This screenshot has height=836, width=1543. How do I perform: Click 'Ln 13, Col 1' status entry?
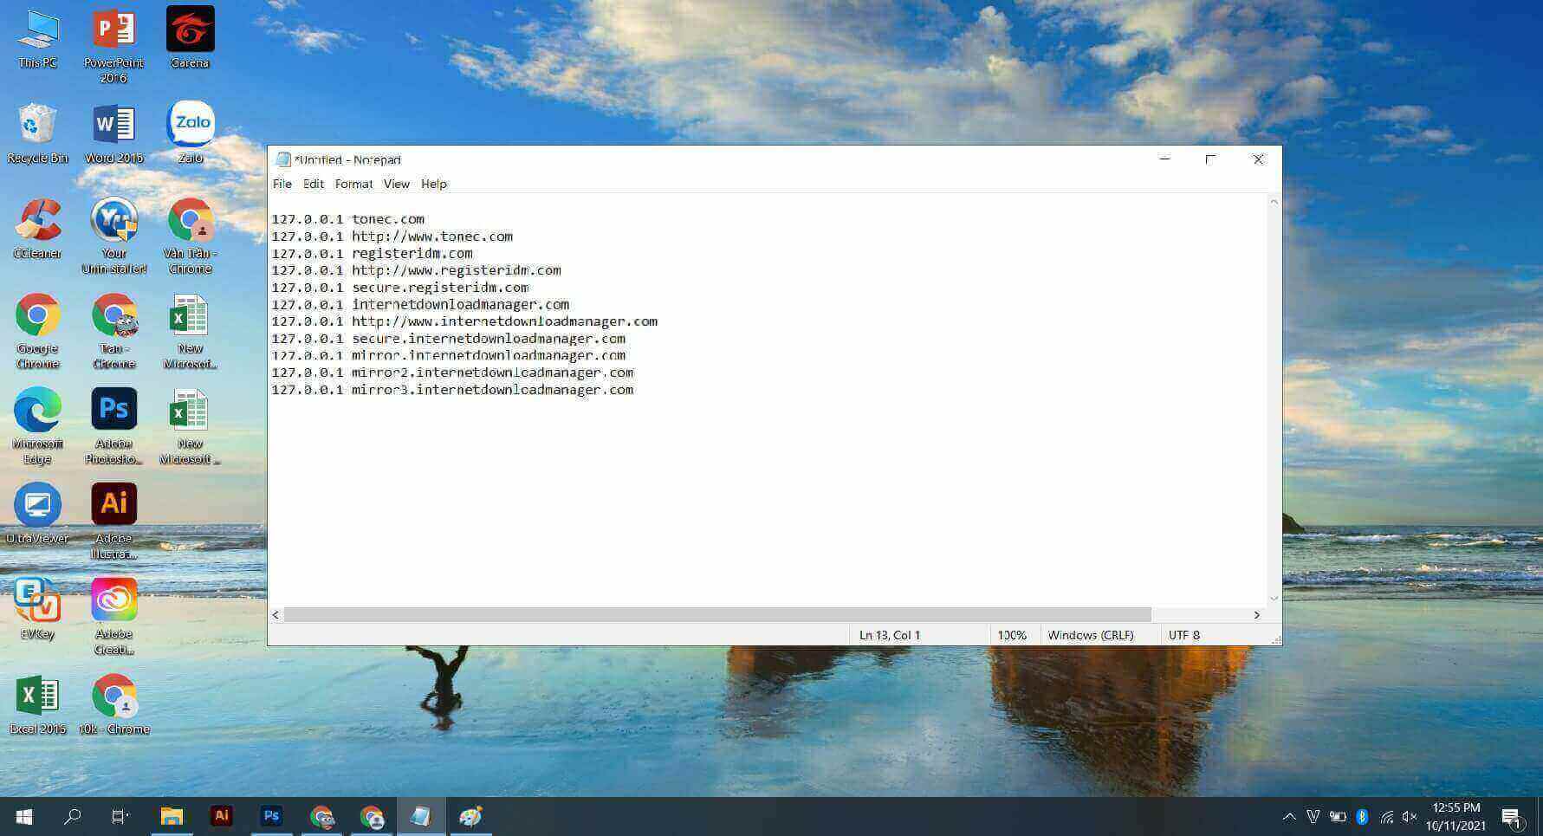point(890,635)
